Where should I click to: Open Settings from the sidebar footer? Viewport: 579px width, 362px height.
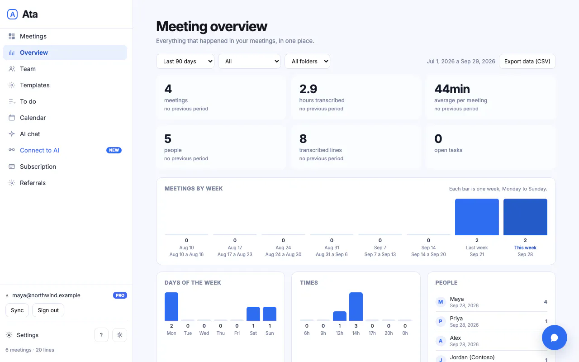tap(23, 335)
